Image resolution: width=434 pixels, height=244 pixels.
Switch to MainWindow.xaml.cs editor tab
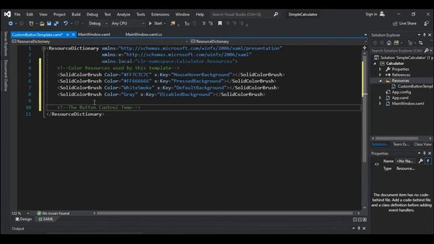(144, 35)
